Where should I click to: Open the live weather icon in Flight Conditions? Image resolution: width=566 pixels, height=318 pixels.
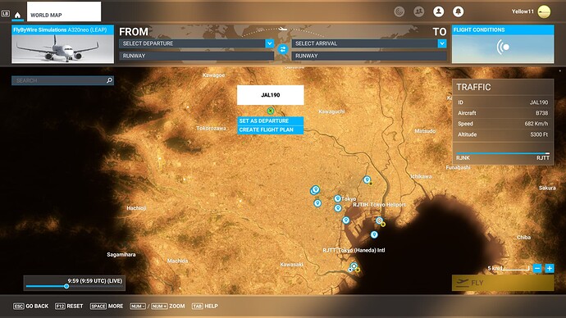pos(503,47)
